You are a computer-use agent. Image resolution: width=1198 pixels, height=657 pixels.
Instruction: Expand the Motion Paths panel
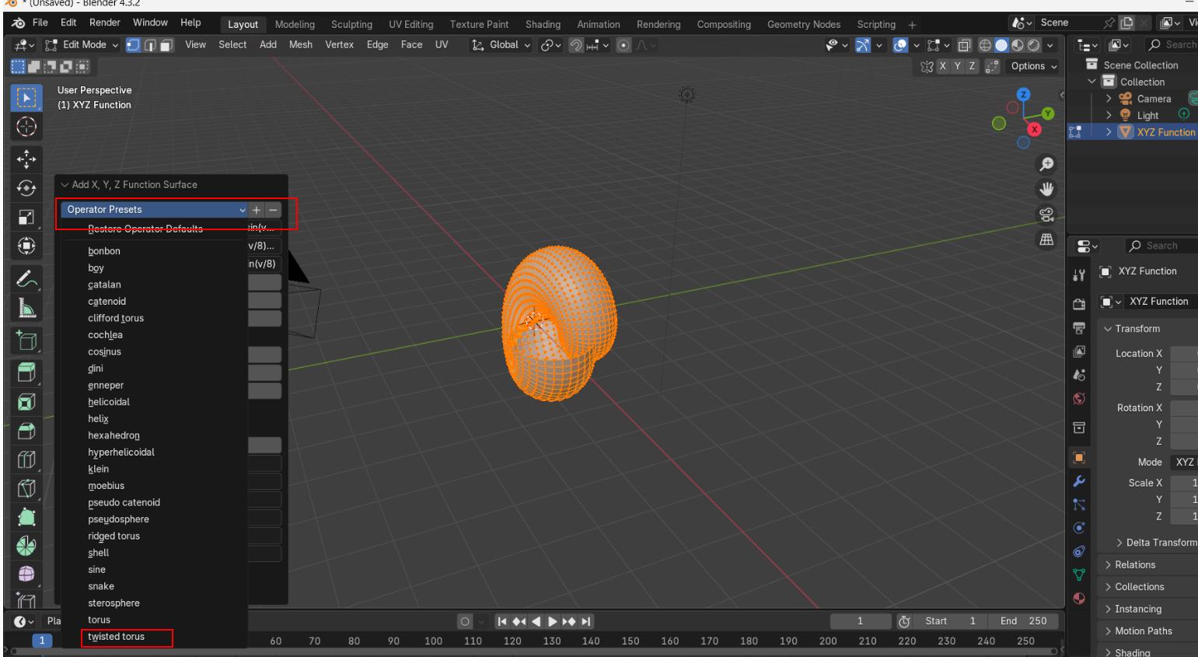(x=1107, y=631)
